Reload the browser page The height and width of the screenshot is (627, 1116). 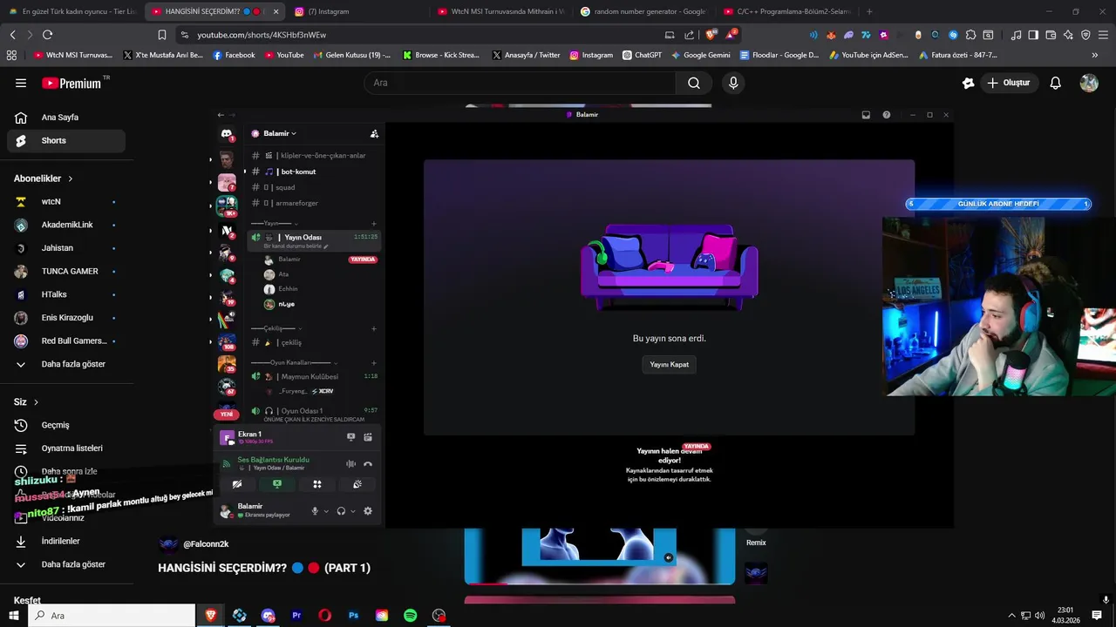click(47, 35)
